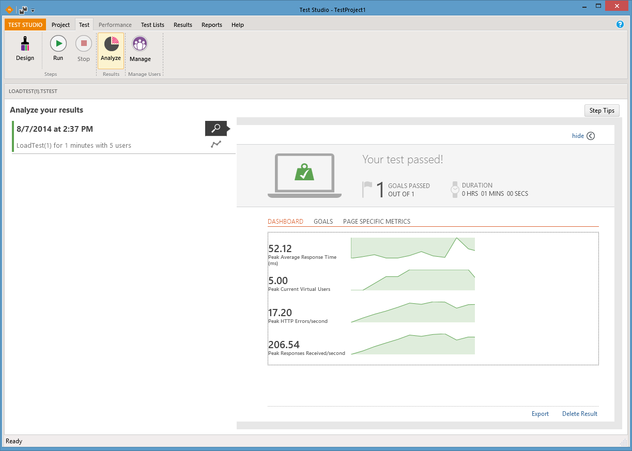Open the Results ribbon tab
Viewport: 632px width, 451px height.
[x=183, y=25]
